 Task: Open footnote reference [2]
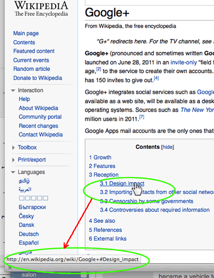[x=99, y=69]
